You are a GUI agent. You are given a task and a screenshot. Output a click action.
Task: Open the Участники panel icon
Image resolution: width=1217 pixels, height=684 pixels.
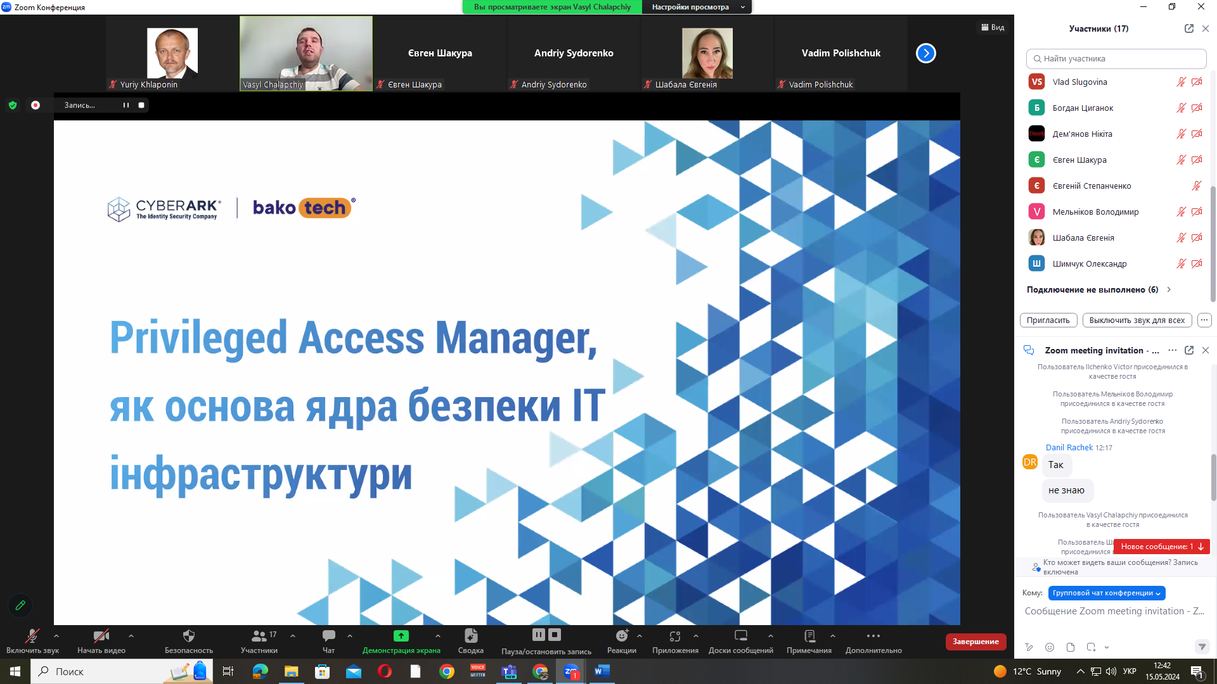[x=259, y=641]
